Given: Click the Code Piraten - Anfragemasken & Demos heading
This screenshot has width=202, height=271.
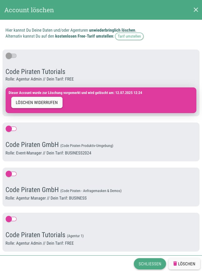Looking at the screenshot, I should 63,190.
